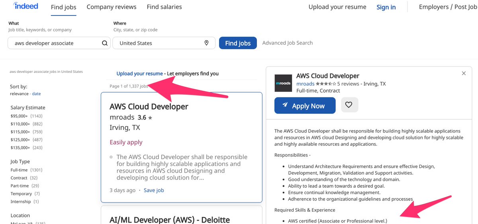Open the Find jobs tab

click(64, 7)
